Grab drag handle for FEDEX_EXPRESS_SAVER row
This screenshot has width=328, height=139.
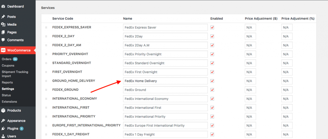point(46,27)
